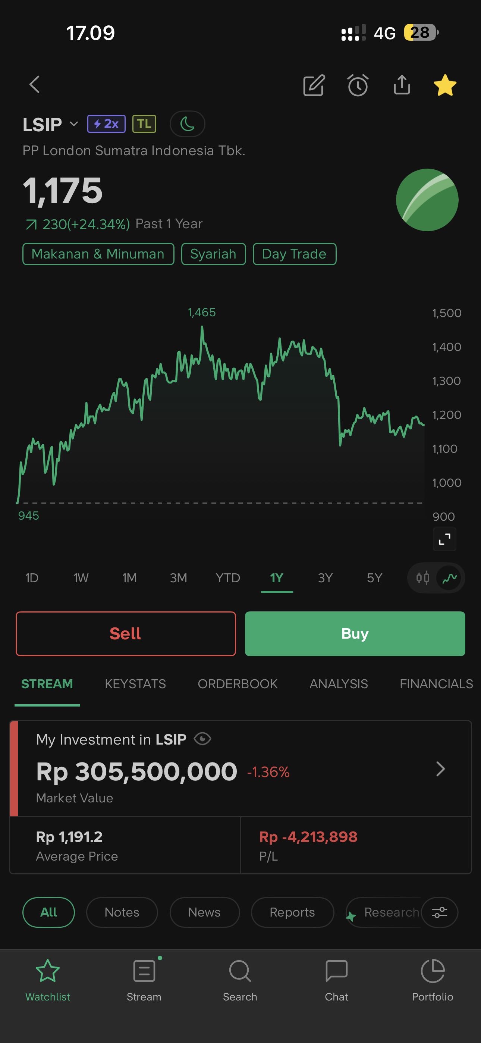The image size is (481, 1043).
Task: Open the LSIP ticker dropdown
Action: pyautogui.click(x=73, y=124)
